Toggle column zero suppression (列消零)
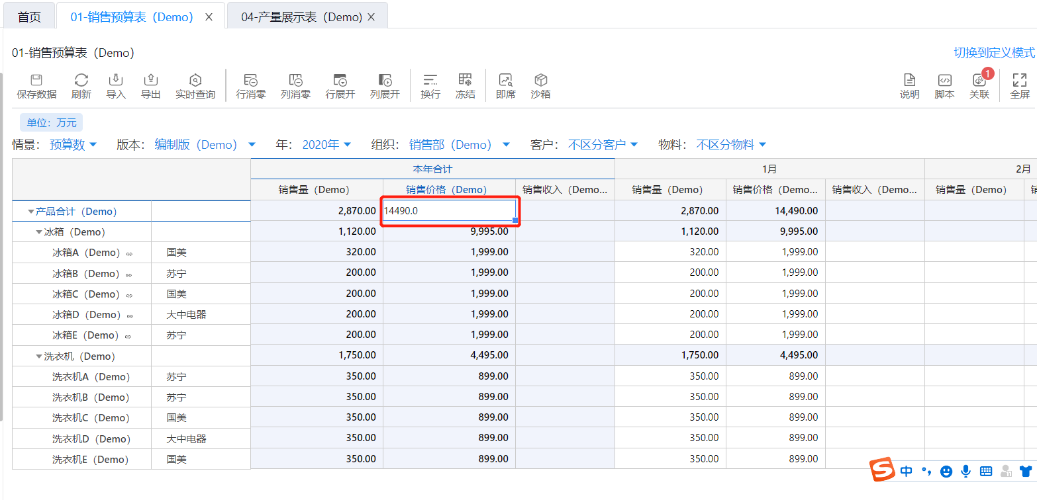 (x=295, y=81)
